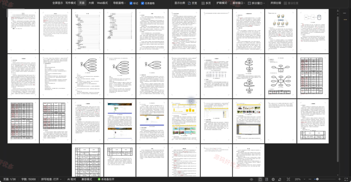Collapse the side panel minus icon

pos(344,13)
